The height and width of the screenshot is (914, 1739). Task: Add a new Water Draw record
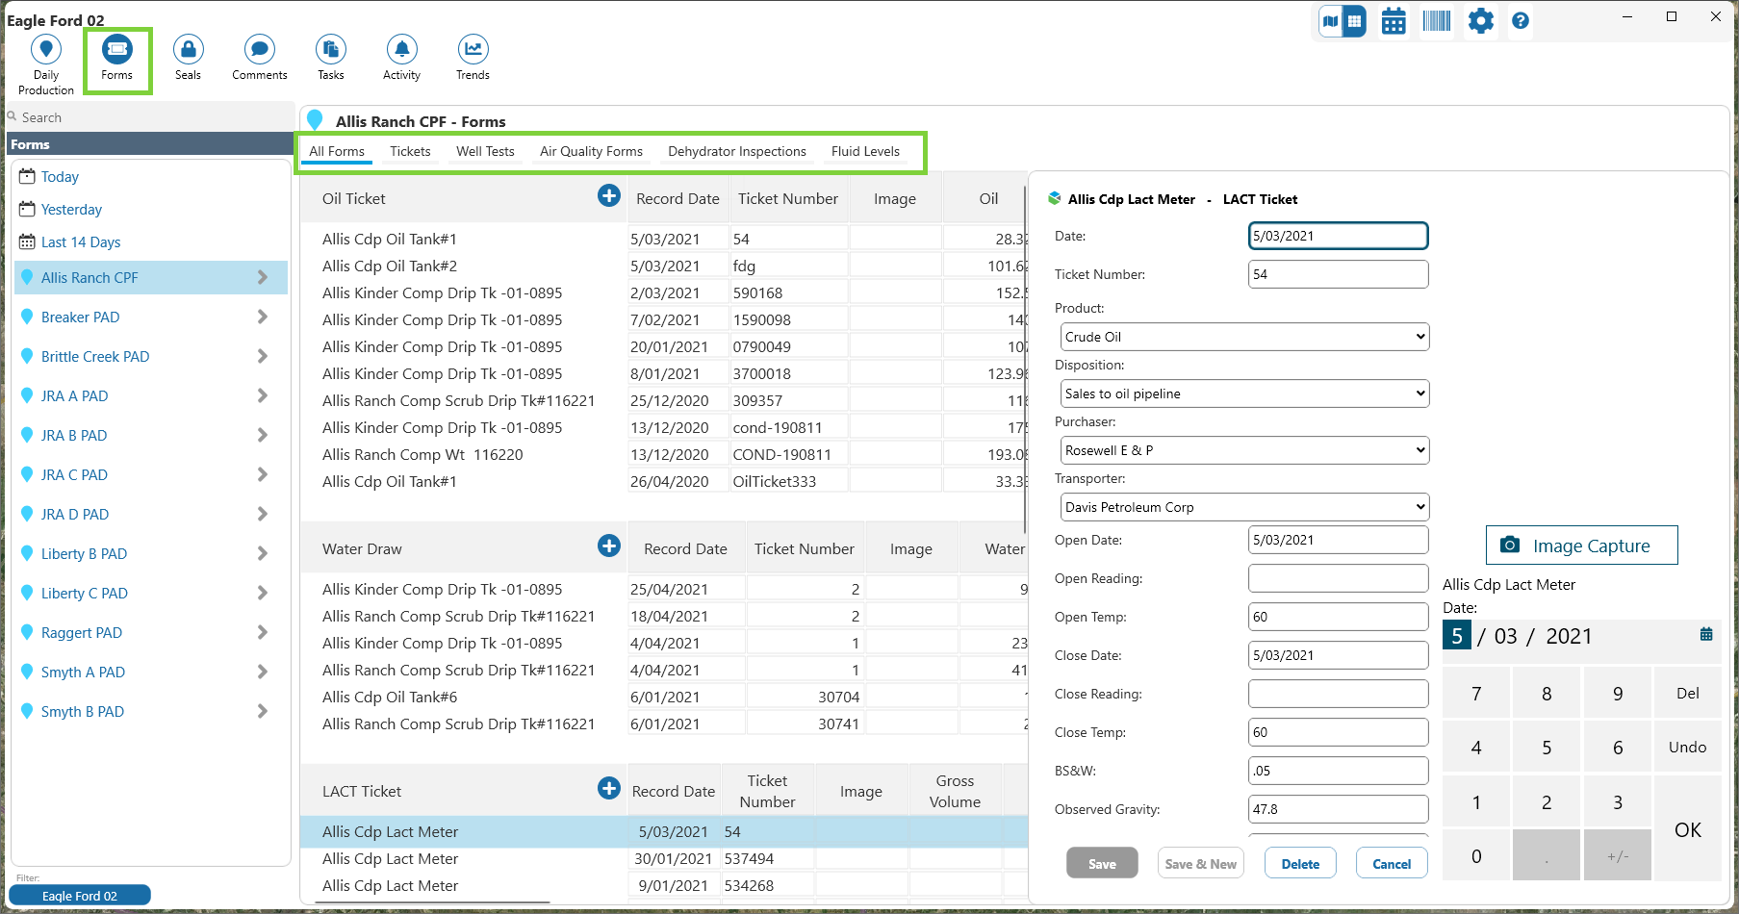(608, 546)
